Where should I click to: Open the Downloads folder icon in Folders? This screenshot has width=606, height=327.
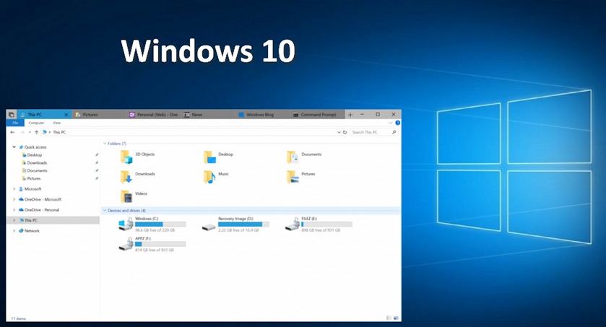126,176
